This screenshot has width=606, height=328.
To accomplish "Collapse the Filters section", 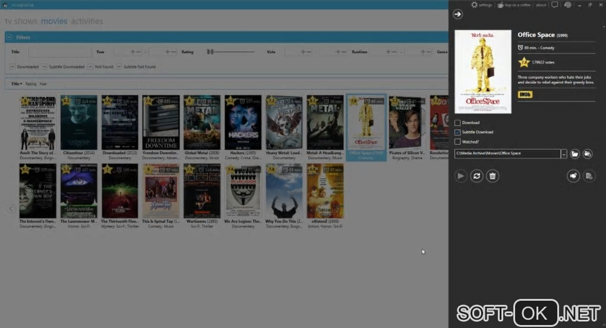I will point(10,37).
